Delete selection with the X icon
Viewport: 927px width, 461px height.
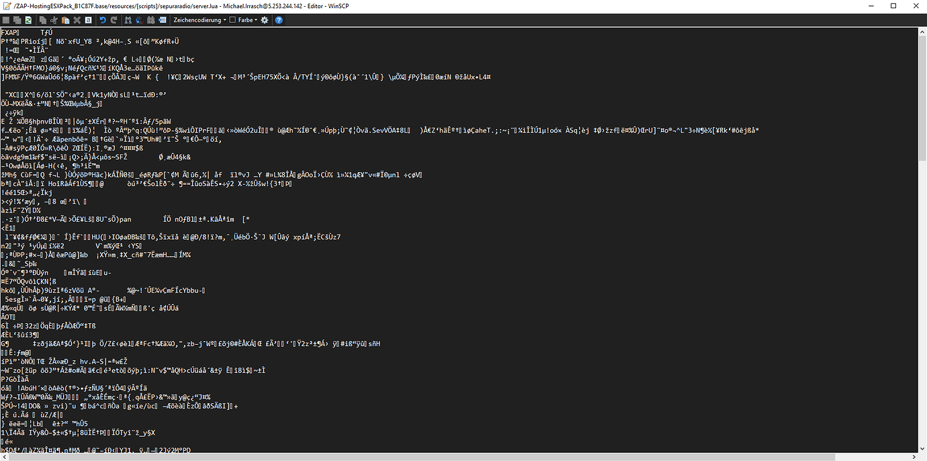pos(77,19)
